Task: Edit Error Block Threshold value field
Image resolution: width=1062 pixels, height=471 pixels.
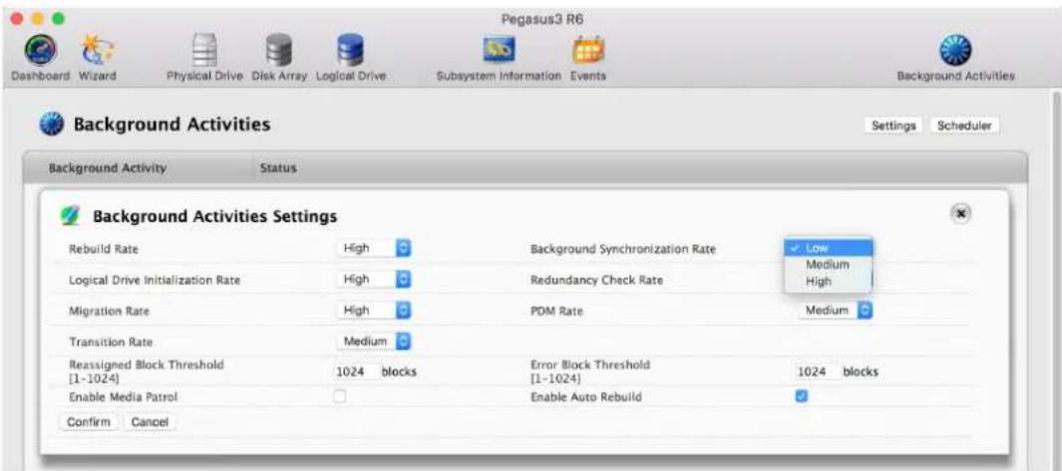Action: tap(818, 372)
